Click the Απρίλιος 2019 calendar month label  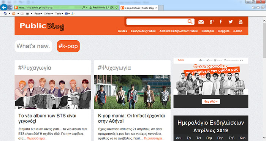211,130
